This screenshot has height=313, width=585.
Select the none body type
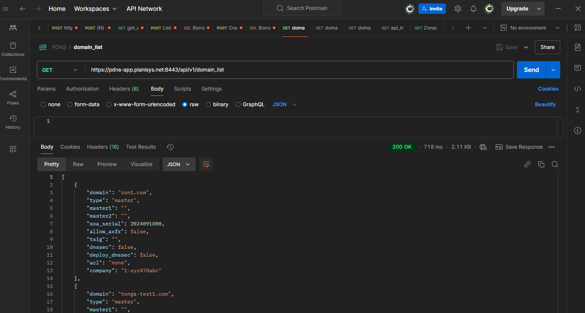tap(43, 104)
